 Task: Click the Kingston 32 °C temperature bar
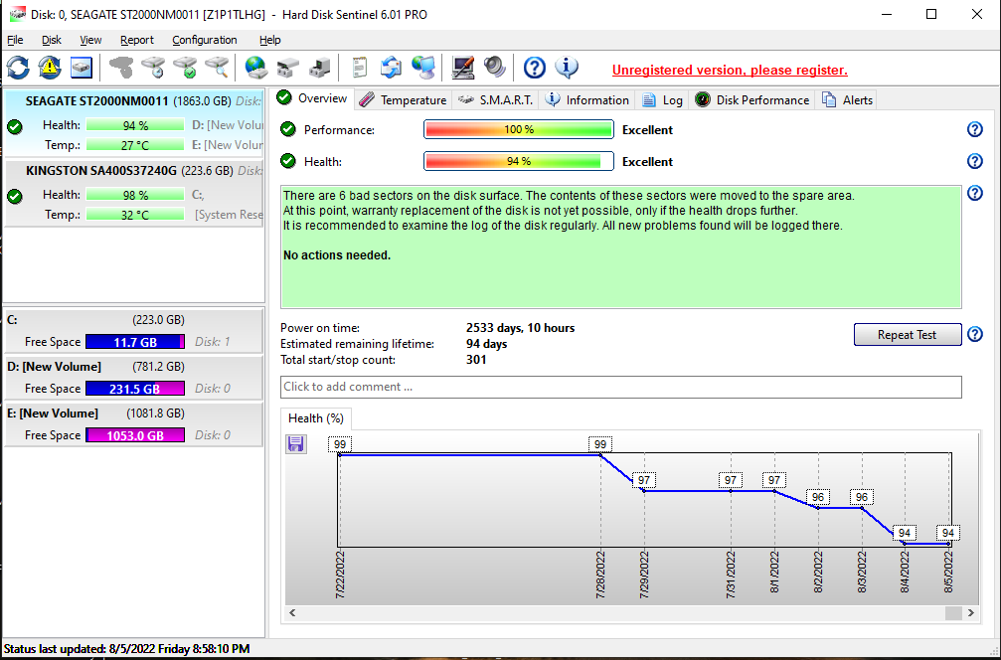(135, 215)
